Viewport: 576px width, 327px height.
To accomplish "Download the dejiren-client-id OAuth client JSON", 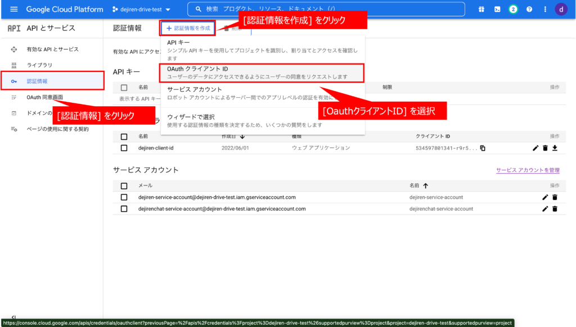I will 555,148.
